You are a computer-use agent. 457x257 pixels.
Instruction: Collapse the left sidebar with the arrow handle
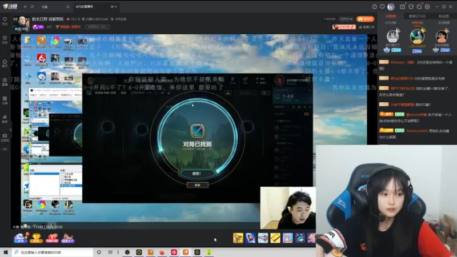[x=10, y=130]
